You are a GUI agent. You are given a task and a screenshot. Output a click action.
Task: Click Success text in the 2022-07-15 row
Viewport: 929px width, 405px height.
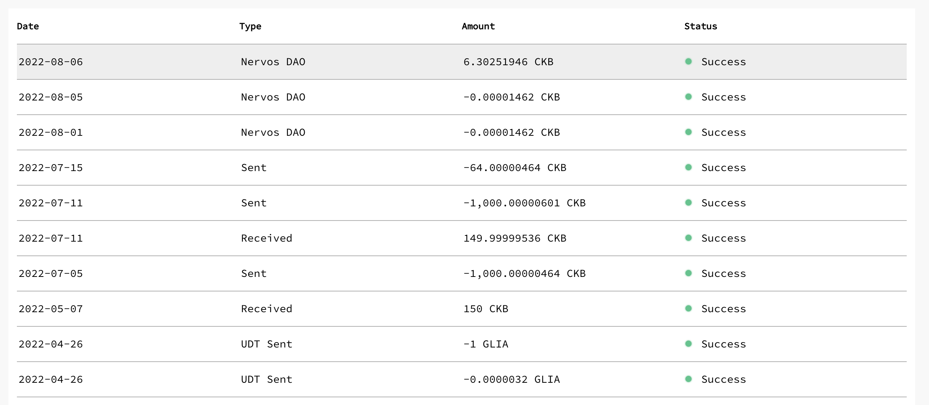[x=723, y=168]
